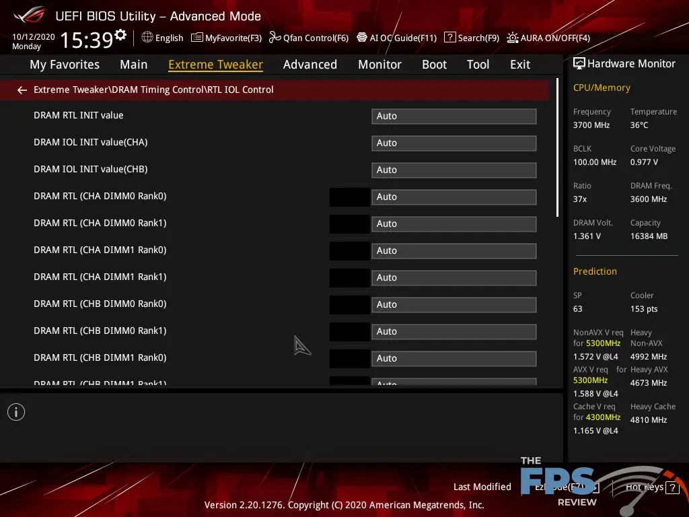Viewport: 689px width, 517px height.
Task: Click the breadcrumb path RTL IOL Control
Action: (240, 90)
